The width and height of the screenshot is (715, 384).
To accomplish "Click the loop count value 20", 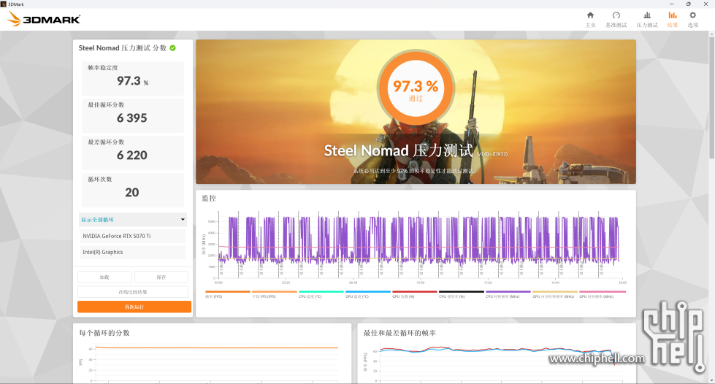I will (131, 193).
